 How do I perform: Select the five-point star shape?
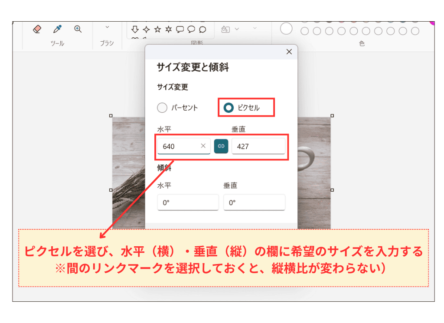pos(157,29)
